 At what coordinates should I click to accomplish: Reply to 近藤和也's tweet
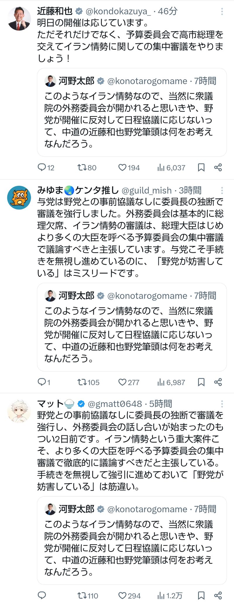tap(42, 167)
